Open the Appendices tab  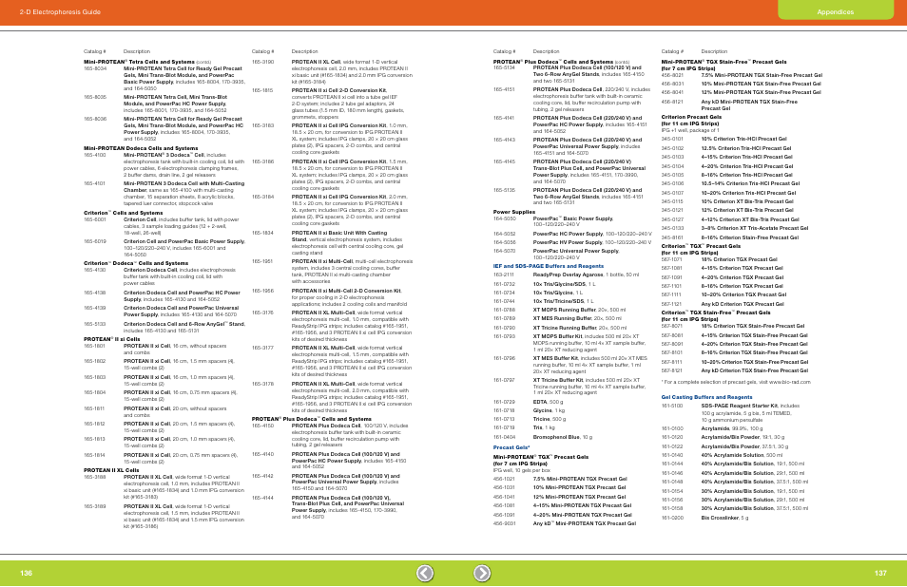836,11
